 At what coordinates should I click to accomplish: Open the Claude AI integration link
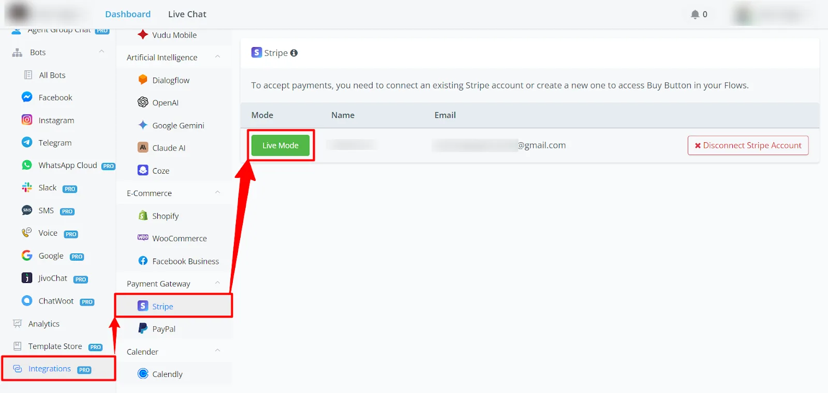pos(169,148)
